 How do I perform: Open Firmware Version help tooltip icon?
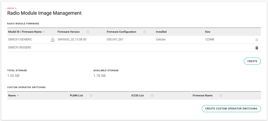coord(88,32)
